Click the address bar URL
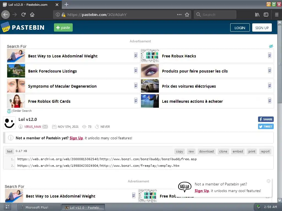The width and height of the screenshot is (282, 211). coord(97,15)
